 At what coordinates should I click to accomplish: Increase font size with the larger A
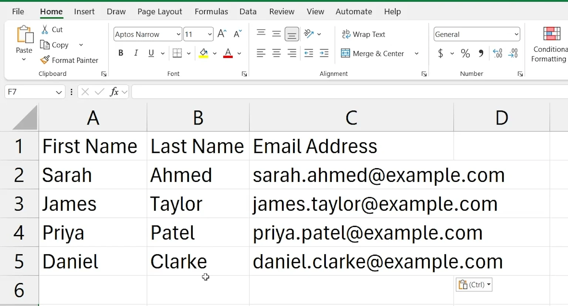222,34
